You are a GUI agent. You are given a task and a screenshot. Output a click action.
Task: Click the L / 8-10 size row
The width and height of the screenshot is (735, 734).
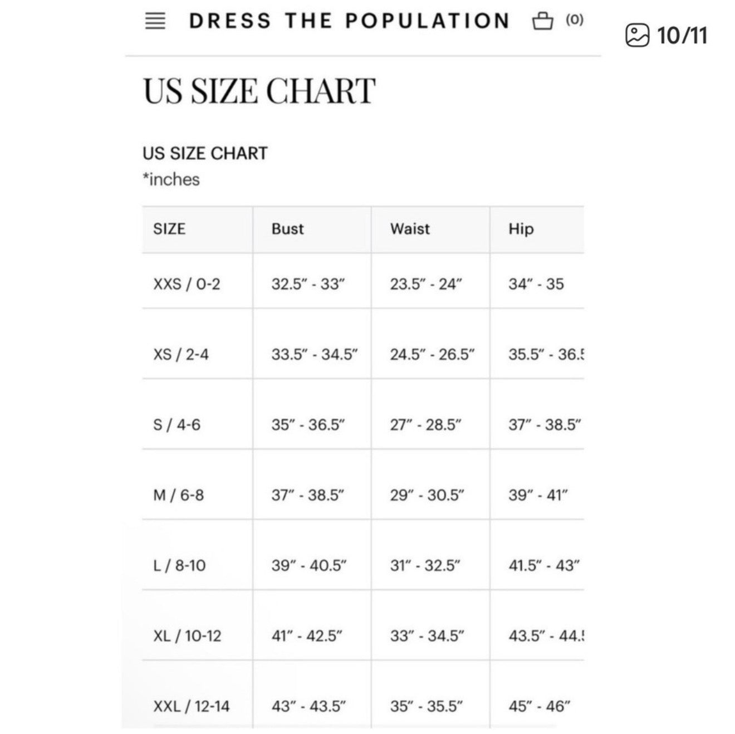[363, 565]
